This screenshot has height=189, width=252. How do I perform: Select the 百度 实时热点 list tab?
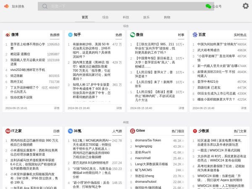point(240,35)
